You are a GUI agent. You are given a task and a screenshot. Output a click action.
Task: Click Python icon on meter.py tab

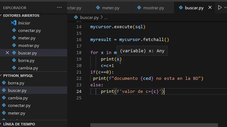pyautogui.click(x=98, y=8)
